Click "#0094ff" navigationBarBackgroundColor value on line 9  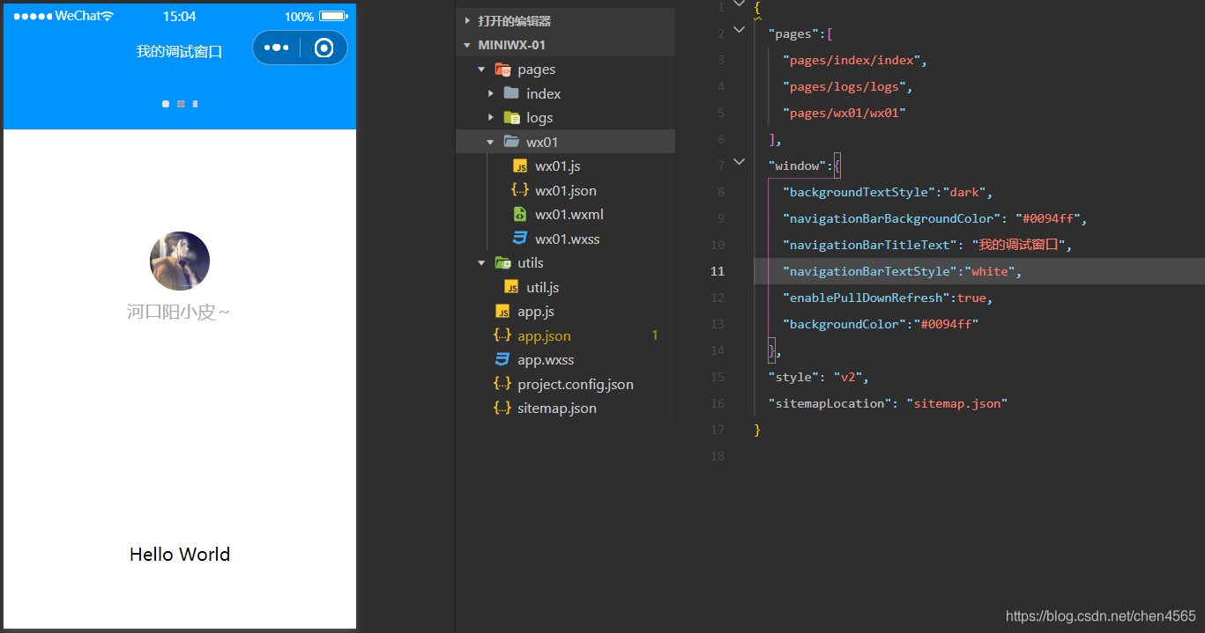pyautogui.click(x=1049, y=218)
